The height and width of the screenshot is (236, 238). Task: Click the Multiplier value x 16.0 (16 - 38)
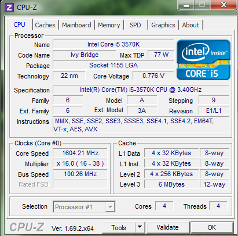pos(80,163)
